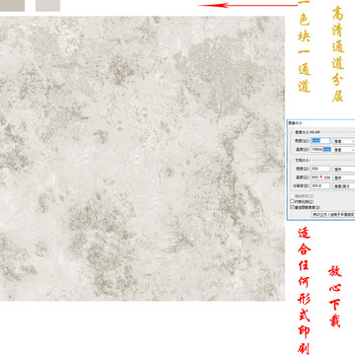Open the pixel height unit dropdown
355x355 pixels.
point(344,149)
